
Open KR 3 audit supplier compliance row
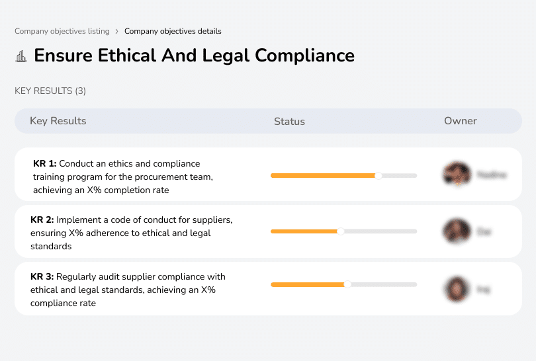click(268, 288)
